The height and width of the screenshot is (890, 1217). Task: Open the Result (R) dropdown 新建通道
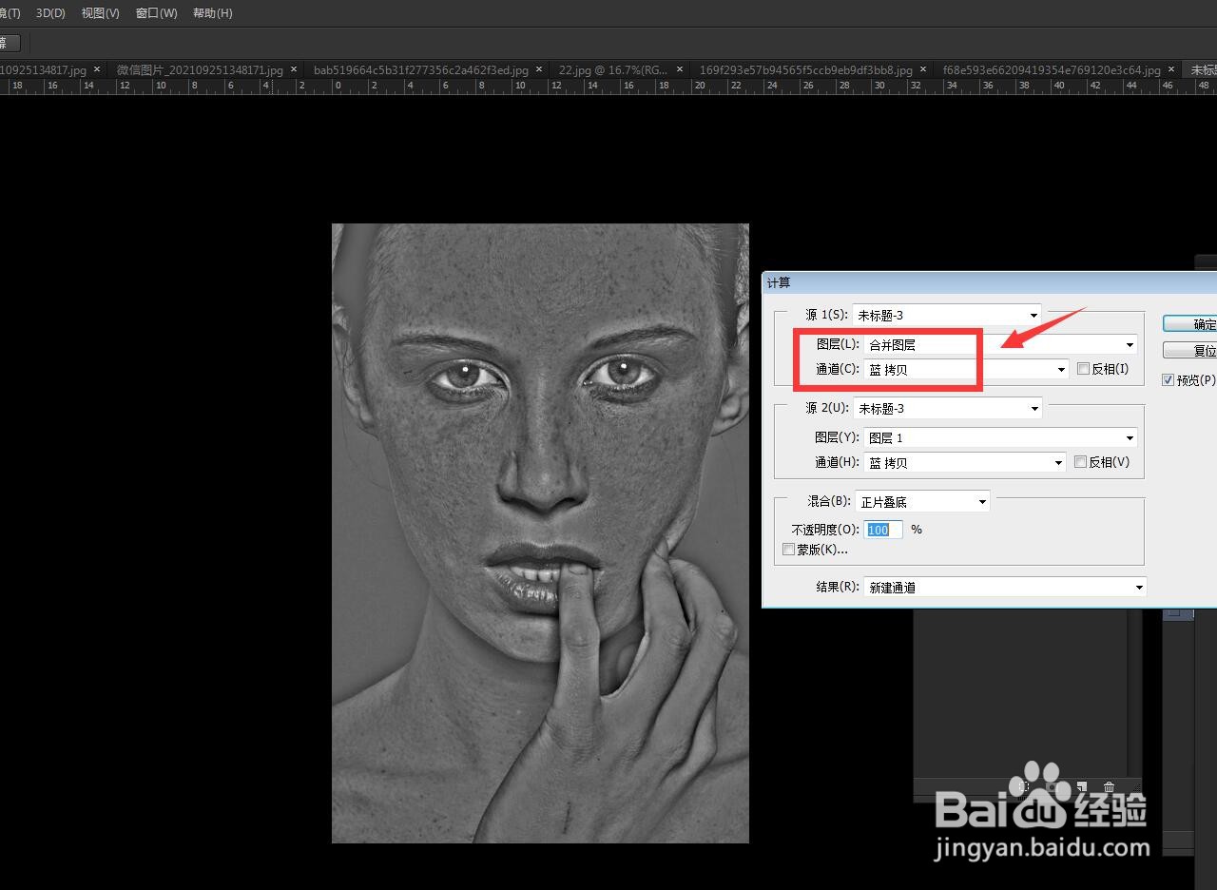point(1004,588)
